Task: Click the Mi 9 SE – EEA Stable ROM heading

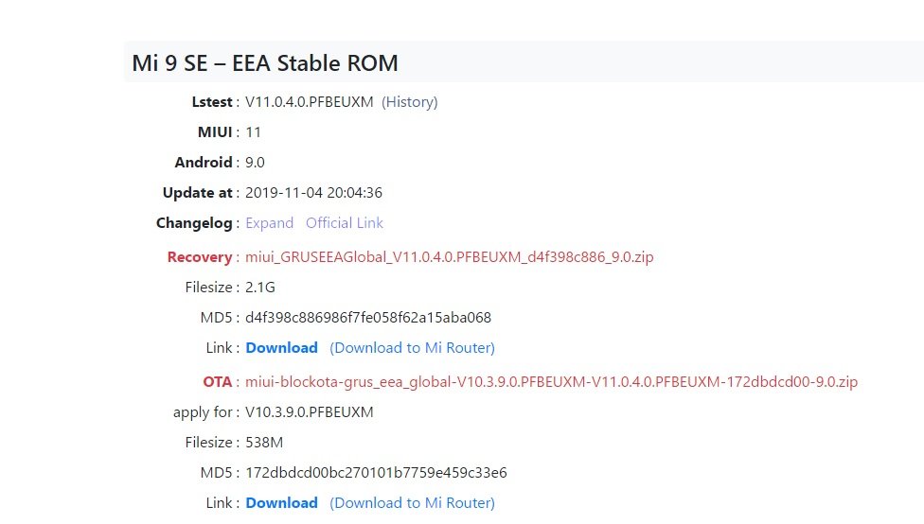Action: pos(265,63)
